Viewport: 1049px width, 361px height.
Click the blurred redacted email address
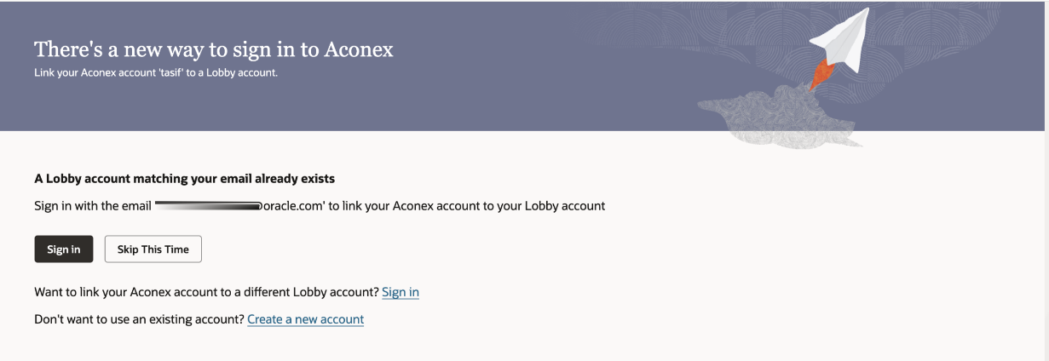pos(209,206)
